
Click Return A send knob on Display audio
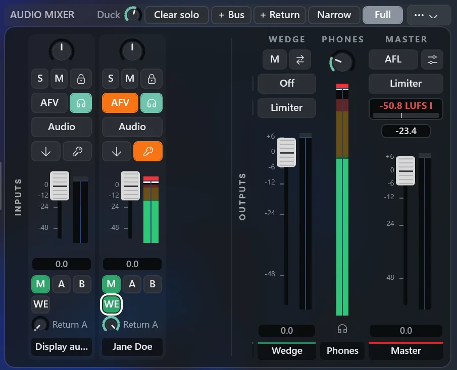pyautogui.click(x=40, y=324)
